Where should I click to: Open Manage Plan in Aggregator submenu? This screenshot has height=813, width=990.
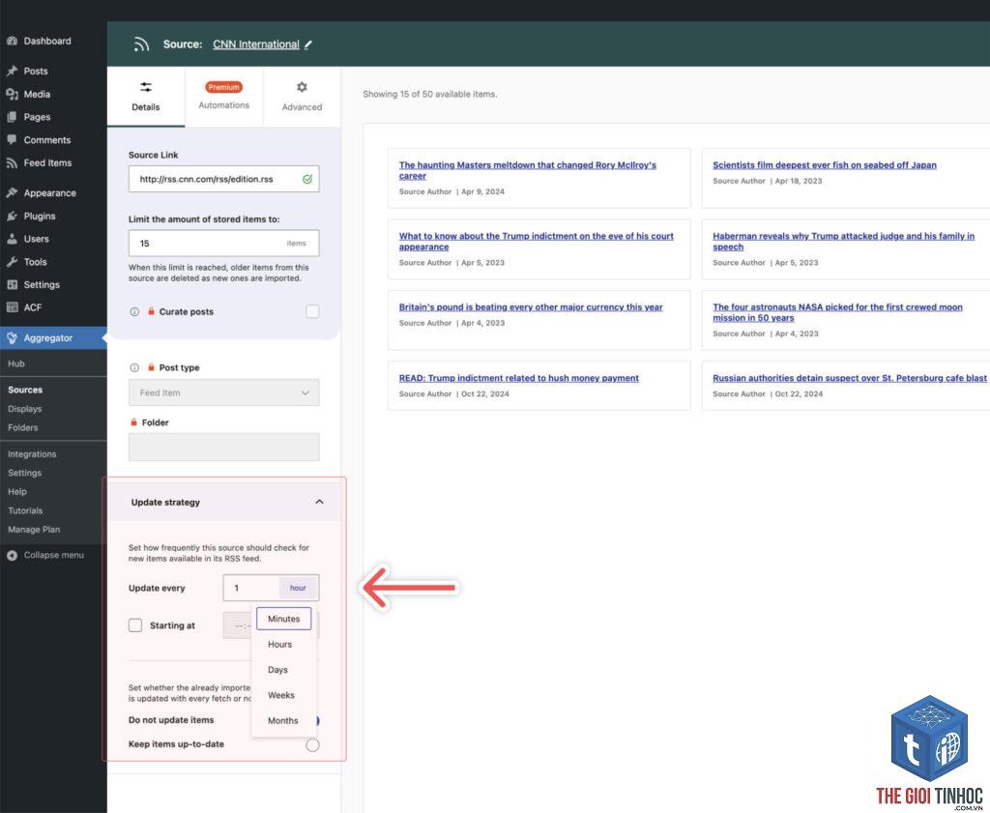34,530
